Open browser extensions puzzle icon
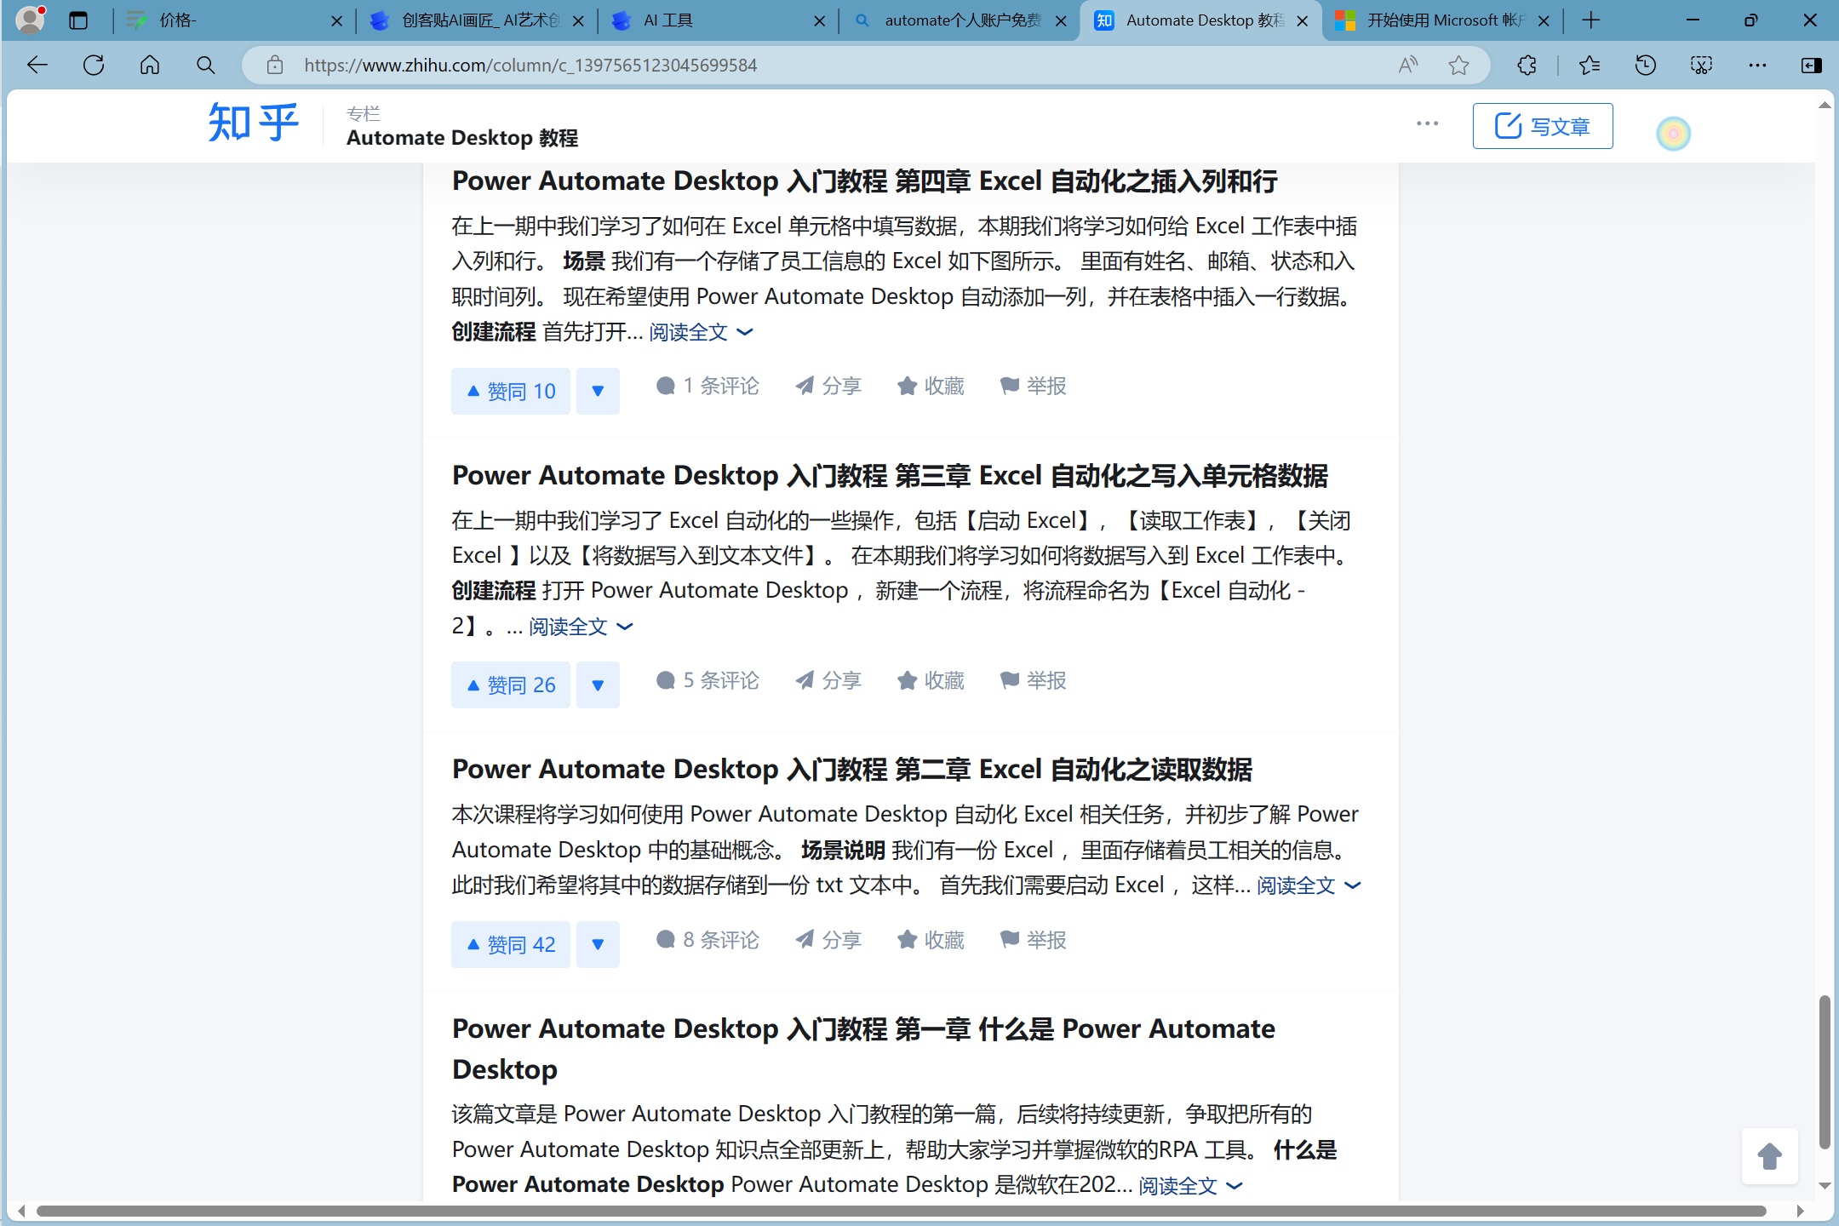Screen dimensions: 1839x1226 pos(1527,66)
